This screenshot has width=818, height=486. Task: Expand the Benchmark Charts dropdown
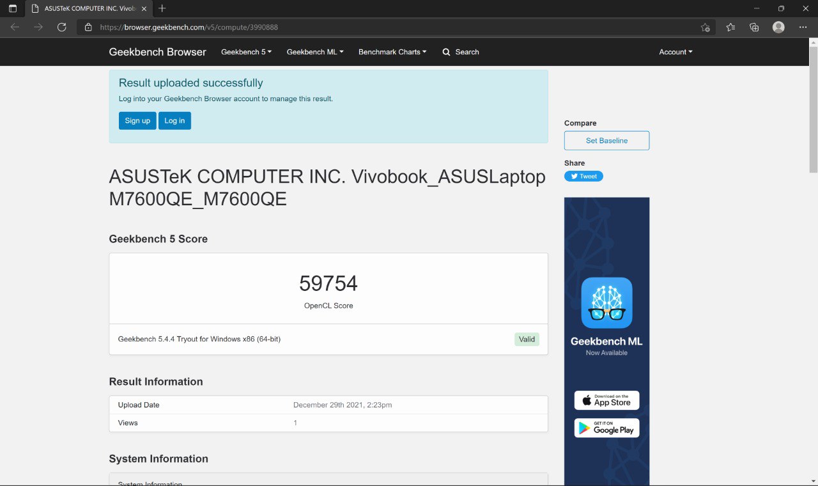coord(392,52)
